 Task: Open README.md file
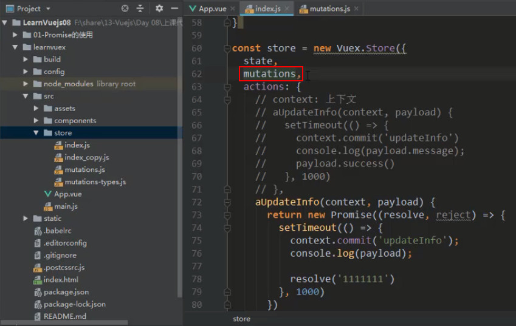(x=65, y=316)
